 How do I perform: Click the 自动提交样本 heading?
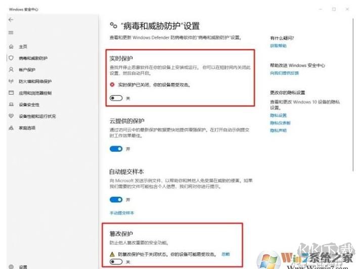pos(126,171)
